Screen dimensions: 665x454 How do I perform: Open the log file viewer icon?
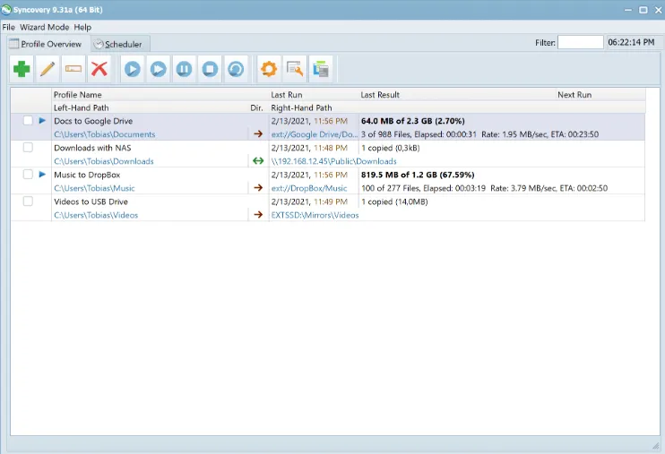[x=295, y=69]
